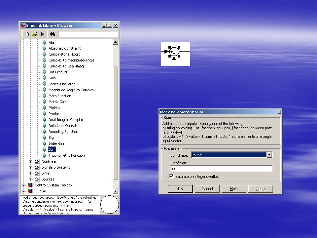Click the Library Browser search field
Screen dimensions: 317x238
click(x=88, y=34)
